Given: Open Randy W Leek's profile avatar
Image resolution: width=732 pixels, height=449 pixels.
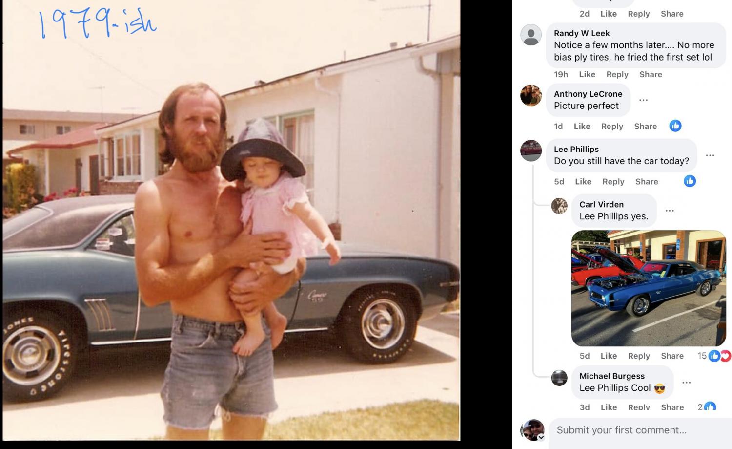Looking at the screenshot, I should click(531, 35).
